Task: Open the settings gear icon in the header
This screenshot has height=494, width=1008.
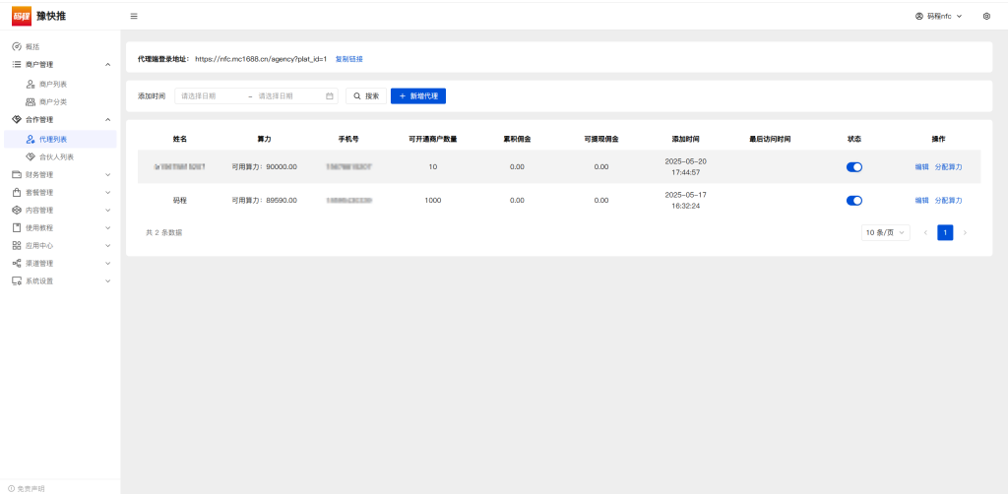Action: pos(986,16)
